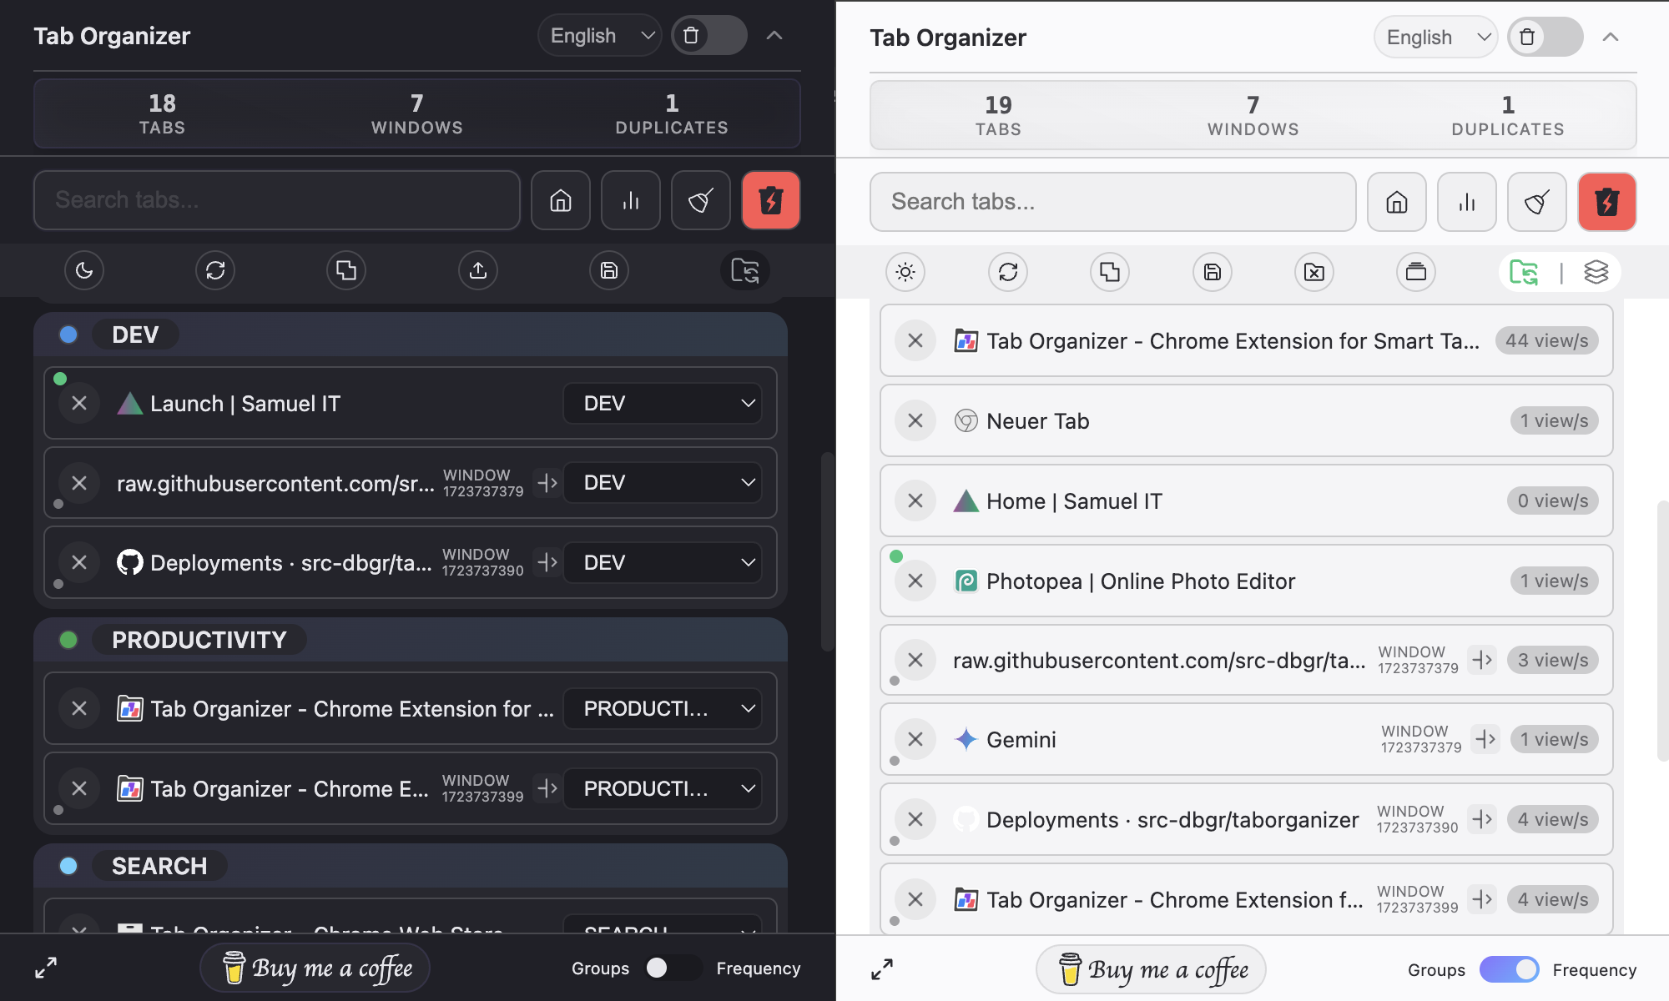Viewport: 1669px width, 1001px height.
Task: Click green folder sync icon in light panel
Action: point(1524,272)
